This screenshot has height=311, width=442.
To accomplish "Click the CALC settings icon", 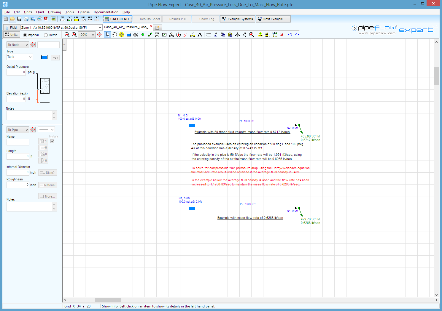I will tap(97, 19).
